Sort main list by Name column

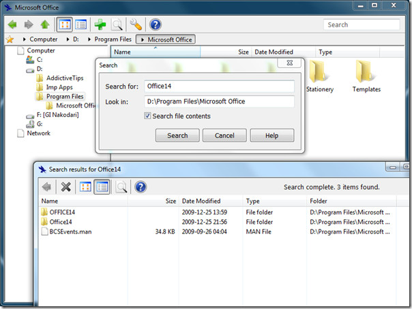point(156,52)
